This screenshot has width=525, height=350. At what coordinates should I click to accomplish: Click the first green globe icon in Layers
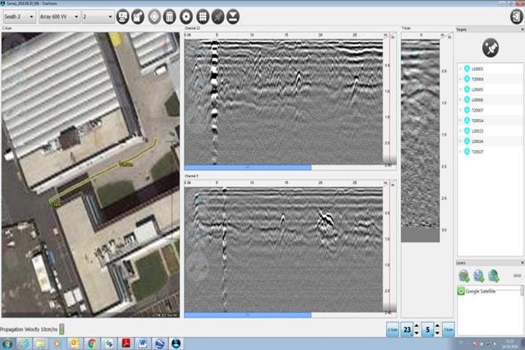click(x=464, y=276)
